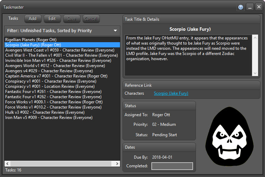265x177 pixels.
Task: Click the Edit button
Action: [52, 19]
